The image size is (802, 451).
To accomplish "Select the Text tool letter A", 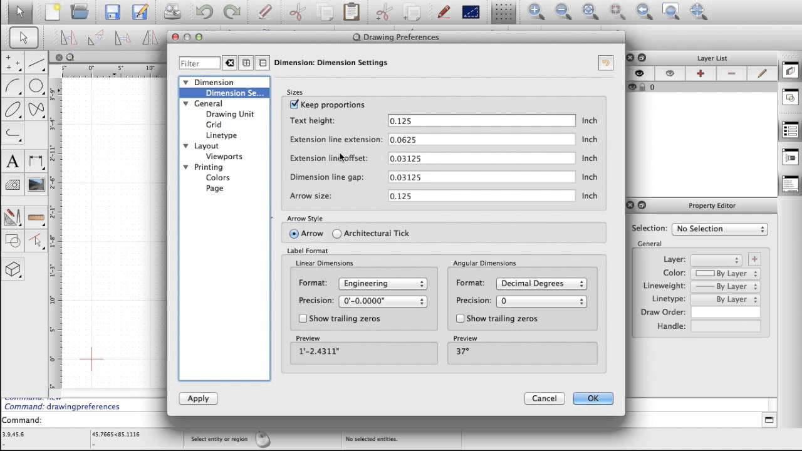I will [x=13, y=162].
